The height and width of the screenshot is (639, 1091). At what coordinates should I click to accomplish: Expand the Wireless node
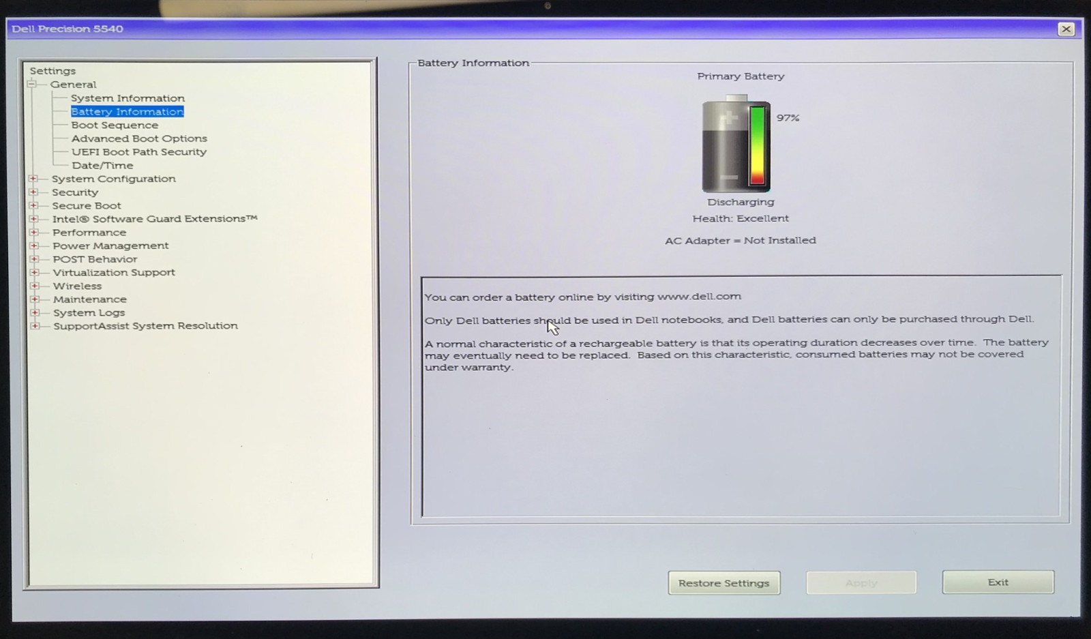click(35, 286)
